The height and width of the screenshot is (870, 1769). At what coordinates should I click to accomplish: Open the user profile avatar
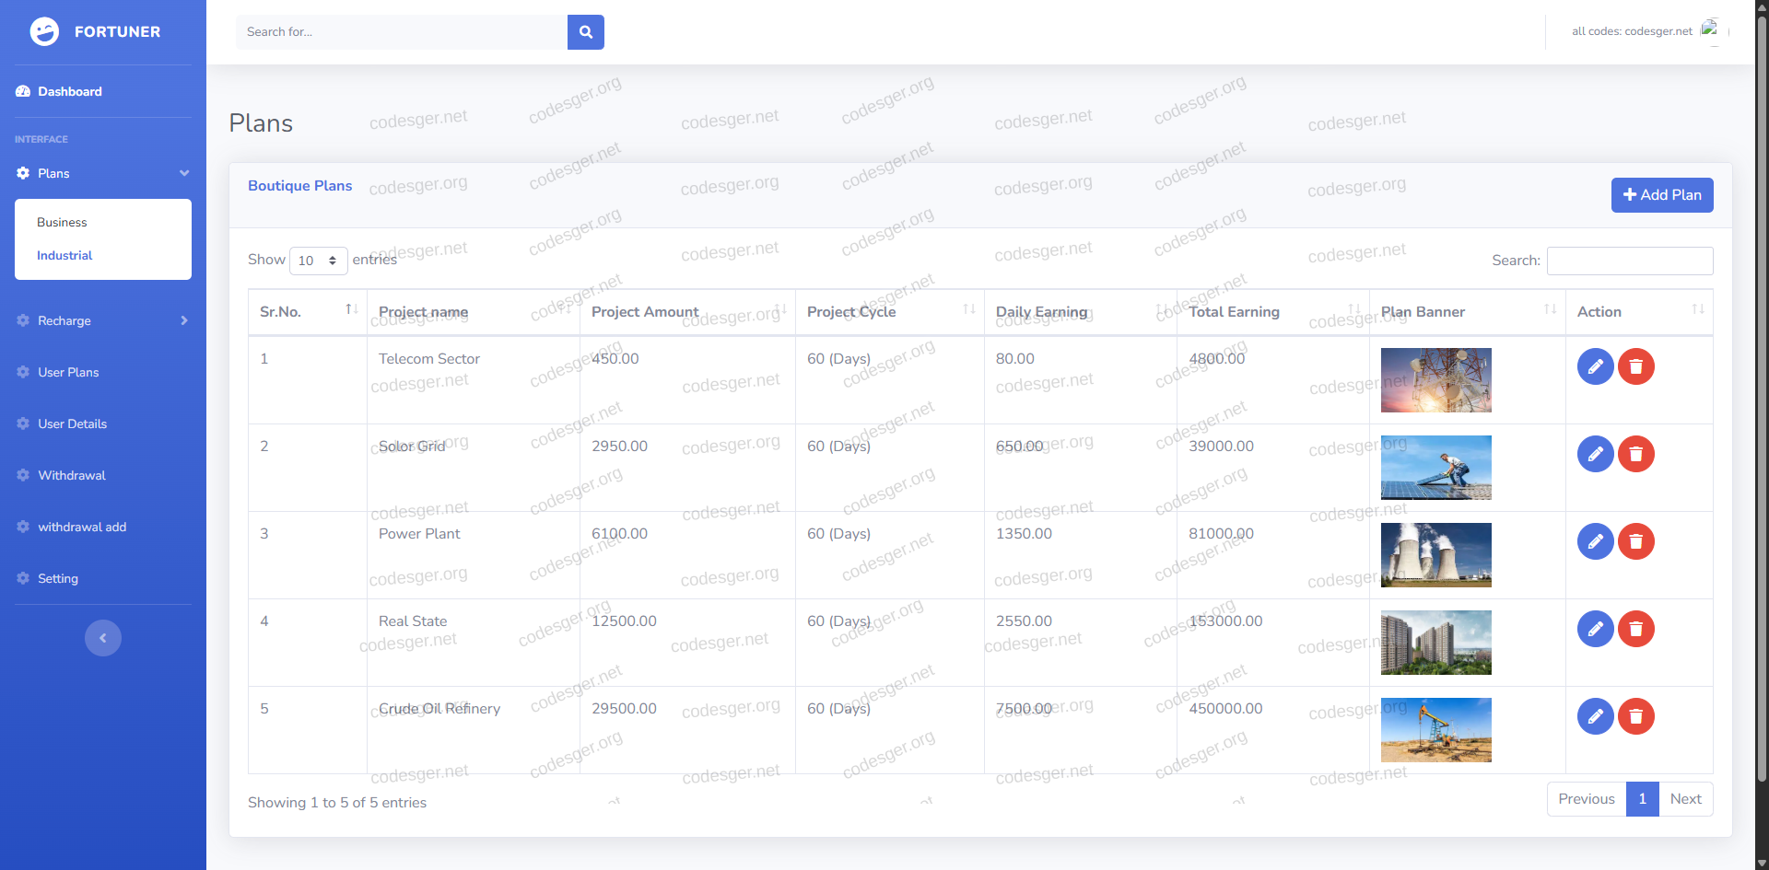tap(1710, 30)
